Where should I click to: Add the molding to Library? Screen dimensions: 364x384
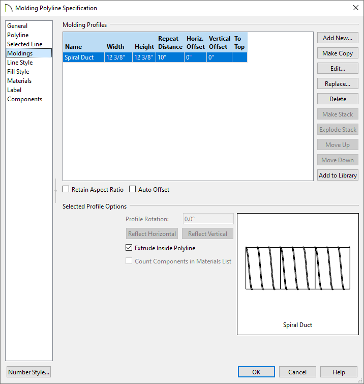[x=338, y=175]
